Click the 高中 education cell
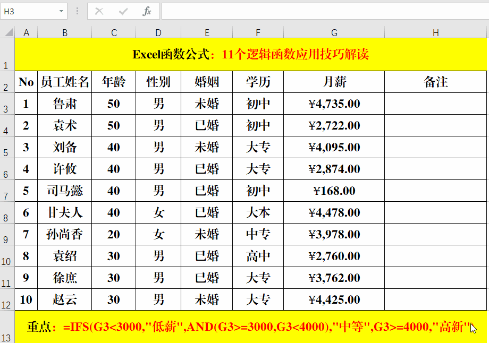 258,256
